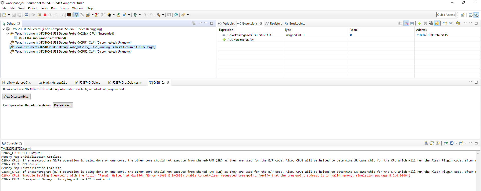Open the blinky_dc_cpu02.c editor tab
Viewport: 481px width, 191px height.
click(53, 83)
